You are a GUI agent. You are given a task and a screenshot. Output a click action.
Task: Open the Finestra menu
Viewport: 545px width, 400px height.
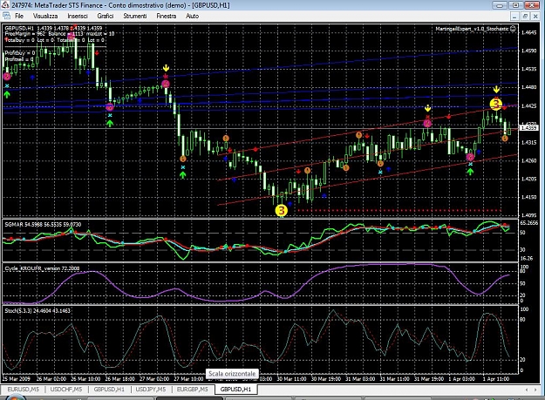(167, 16)
